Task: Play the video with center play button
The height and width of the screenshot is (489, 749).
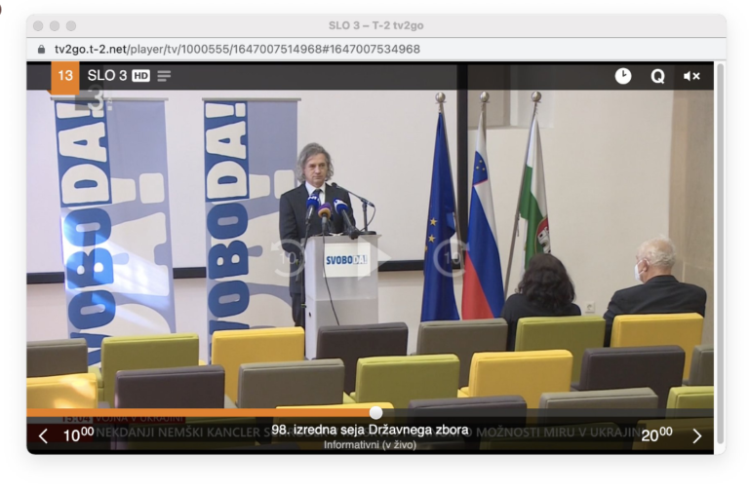Action: tap(374, 258)
